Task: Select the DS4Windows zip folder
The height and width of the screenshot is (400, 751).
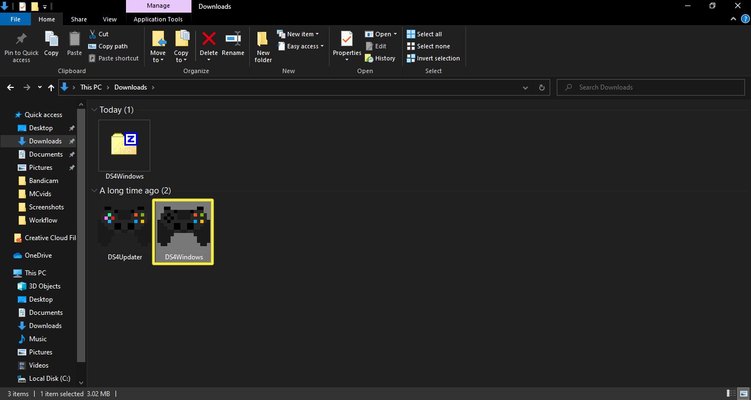Action: [124, 150]
